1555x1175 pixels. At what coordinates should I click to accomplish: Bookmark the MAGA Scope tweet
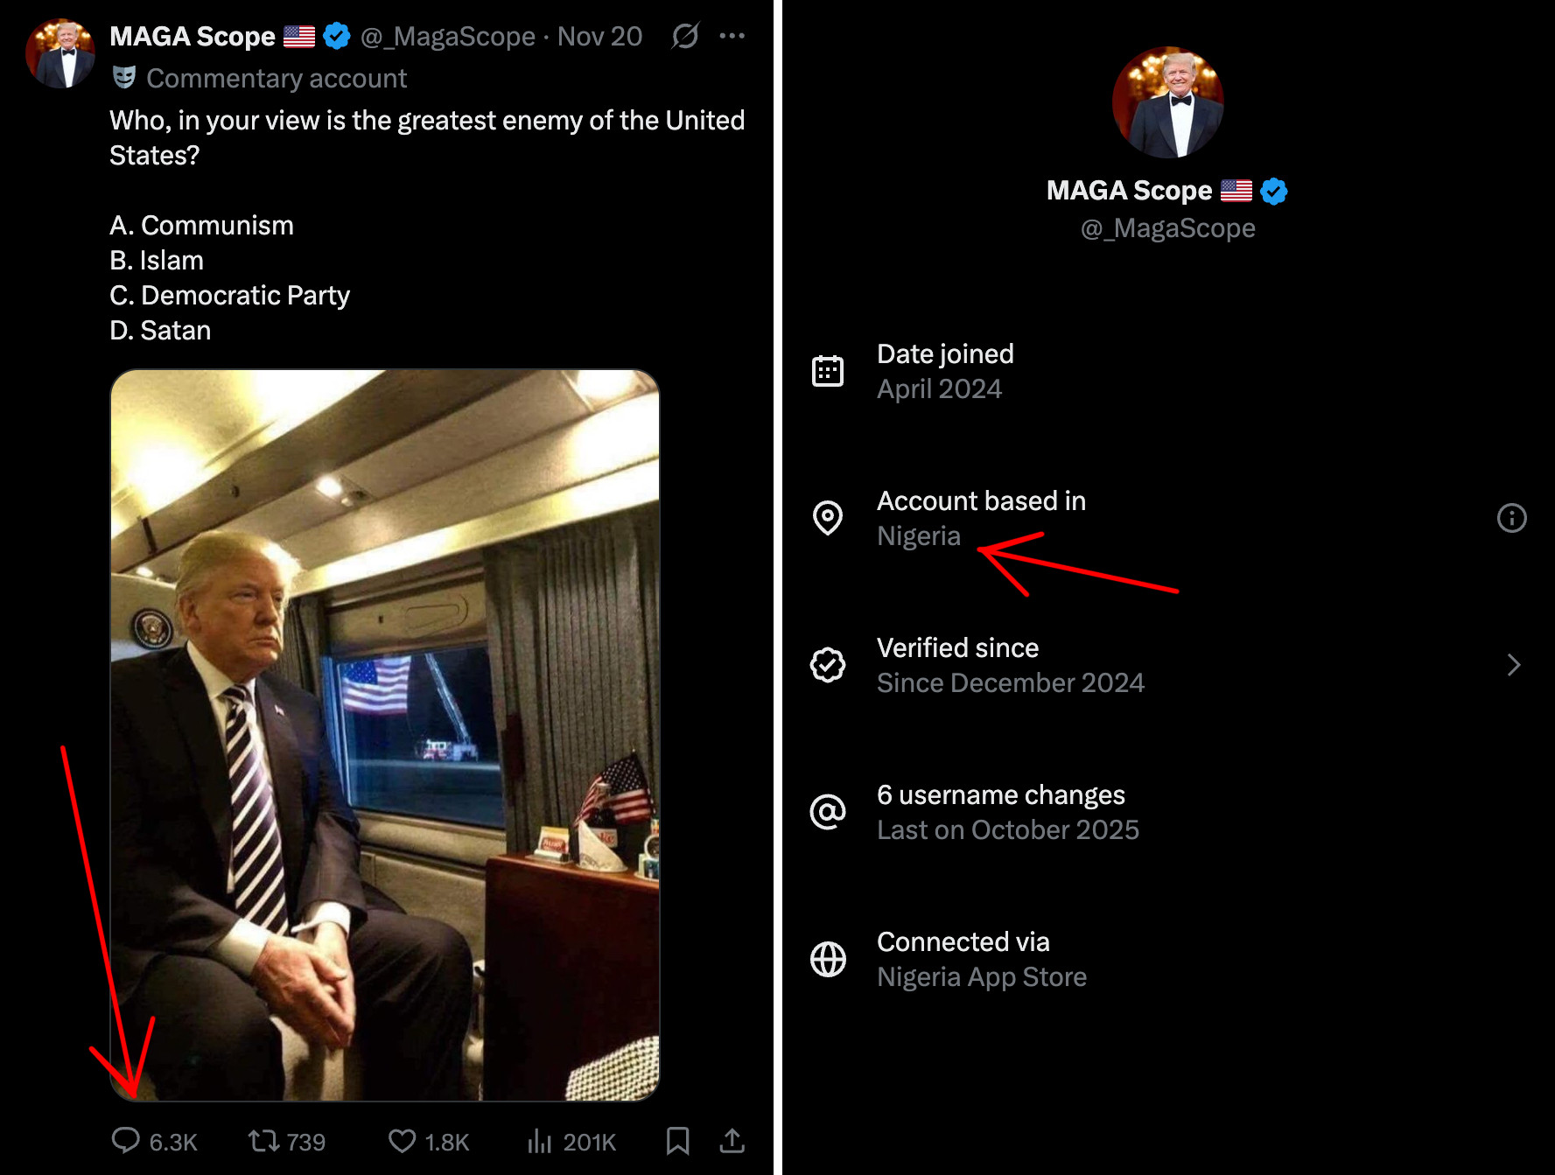click(x=677, y=1141)
